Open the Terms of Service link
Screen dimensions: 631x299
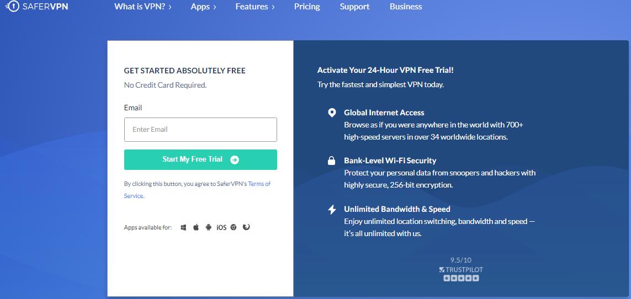point(197,190)
